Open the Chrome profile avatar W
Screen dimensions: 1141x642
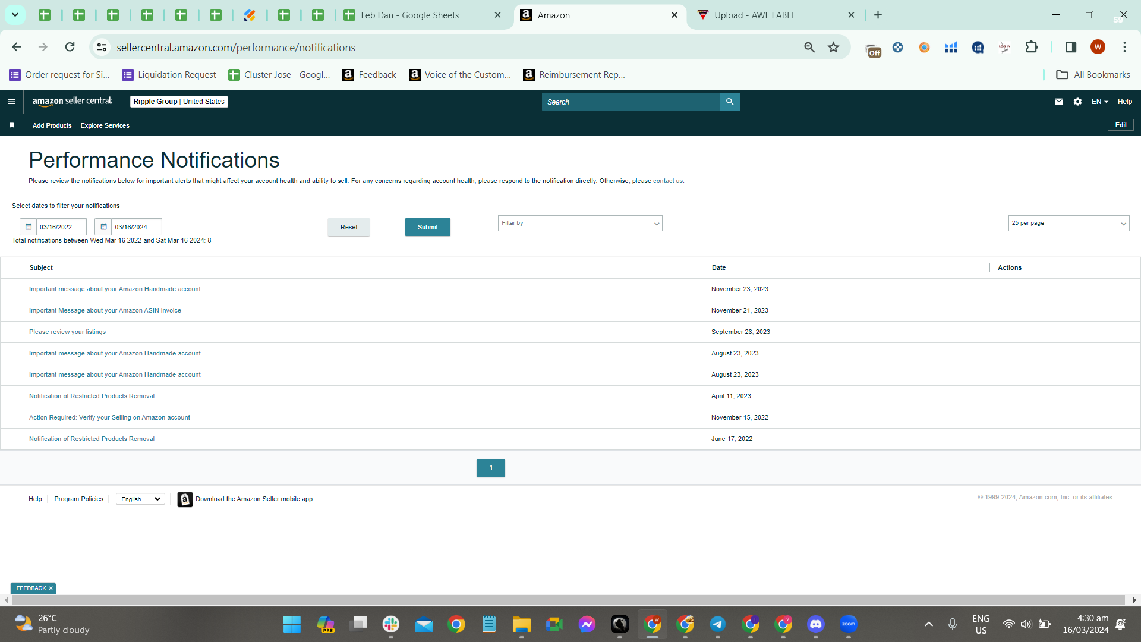pyautogui.click(x=1098, y=47)
